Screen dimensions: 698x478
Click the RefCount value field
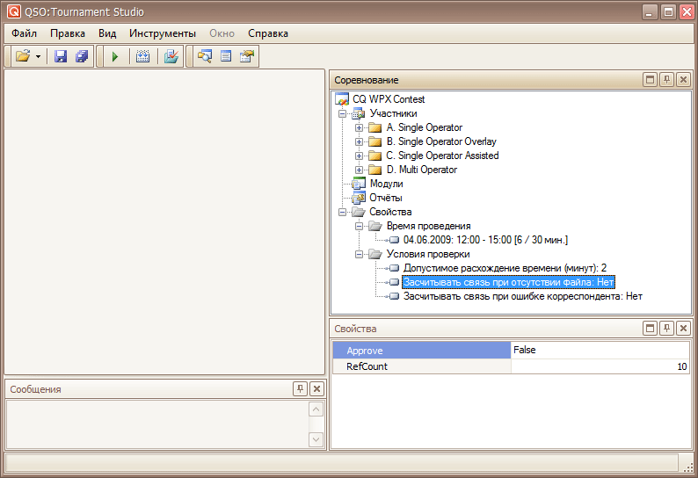pos(600,366)
